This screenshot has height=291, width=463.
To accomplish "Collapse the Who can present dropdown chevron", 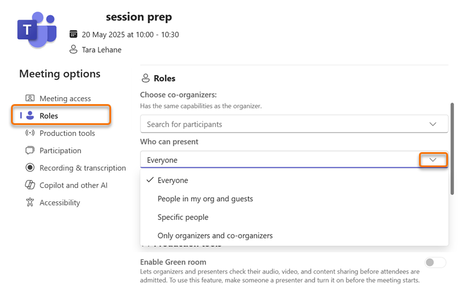I will 433,160.
